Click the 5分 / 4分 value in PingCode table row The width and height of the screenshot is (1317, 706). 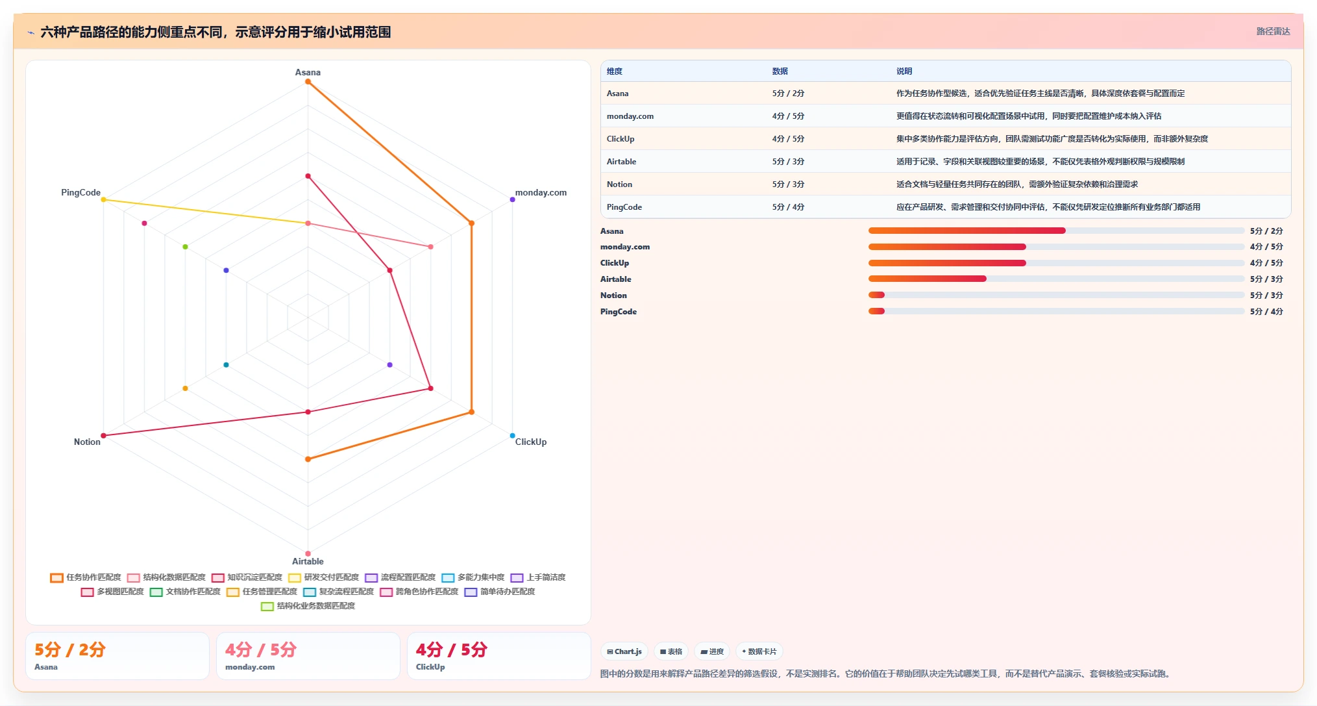tap(788, 207)
